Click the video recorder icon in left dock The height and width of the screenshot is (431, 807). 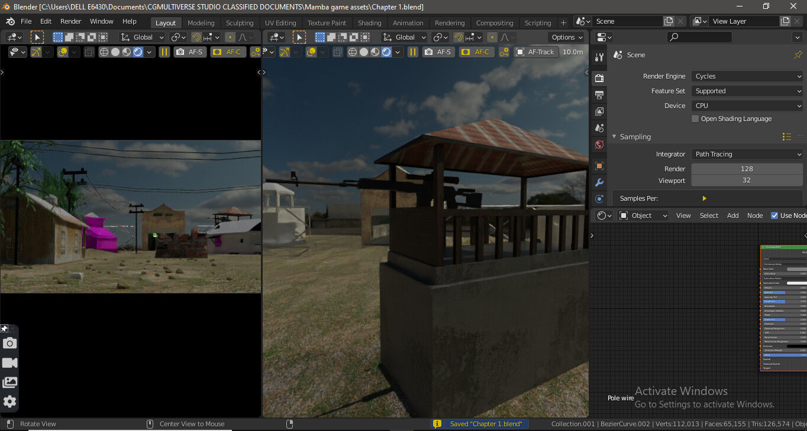point(9,363)
